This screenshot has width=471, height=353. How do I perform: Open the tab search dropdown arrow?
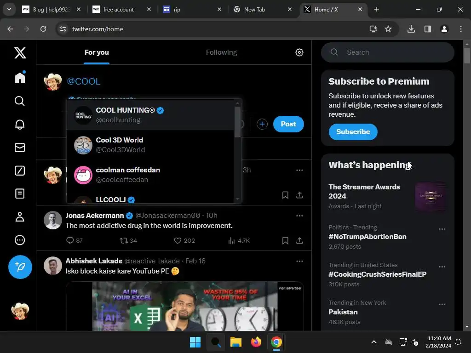pos(9,9)
